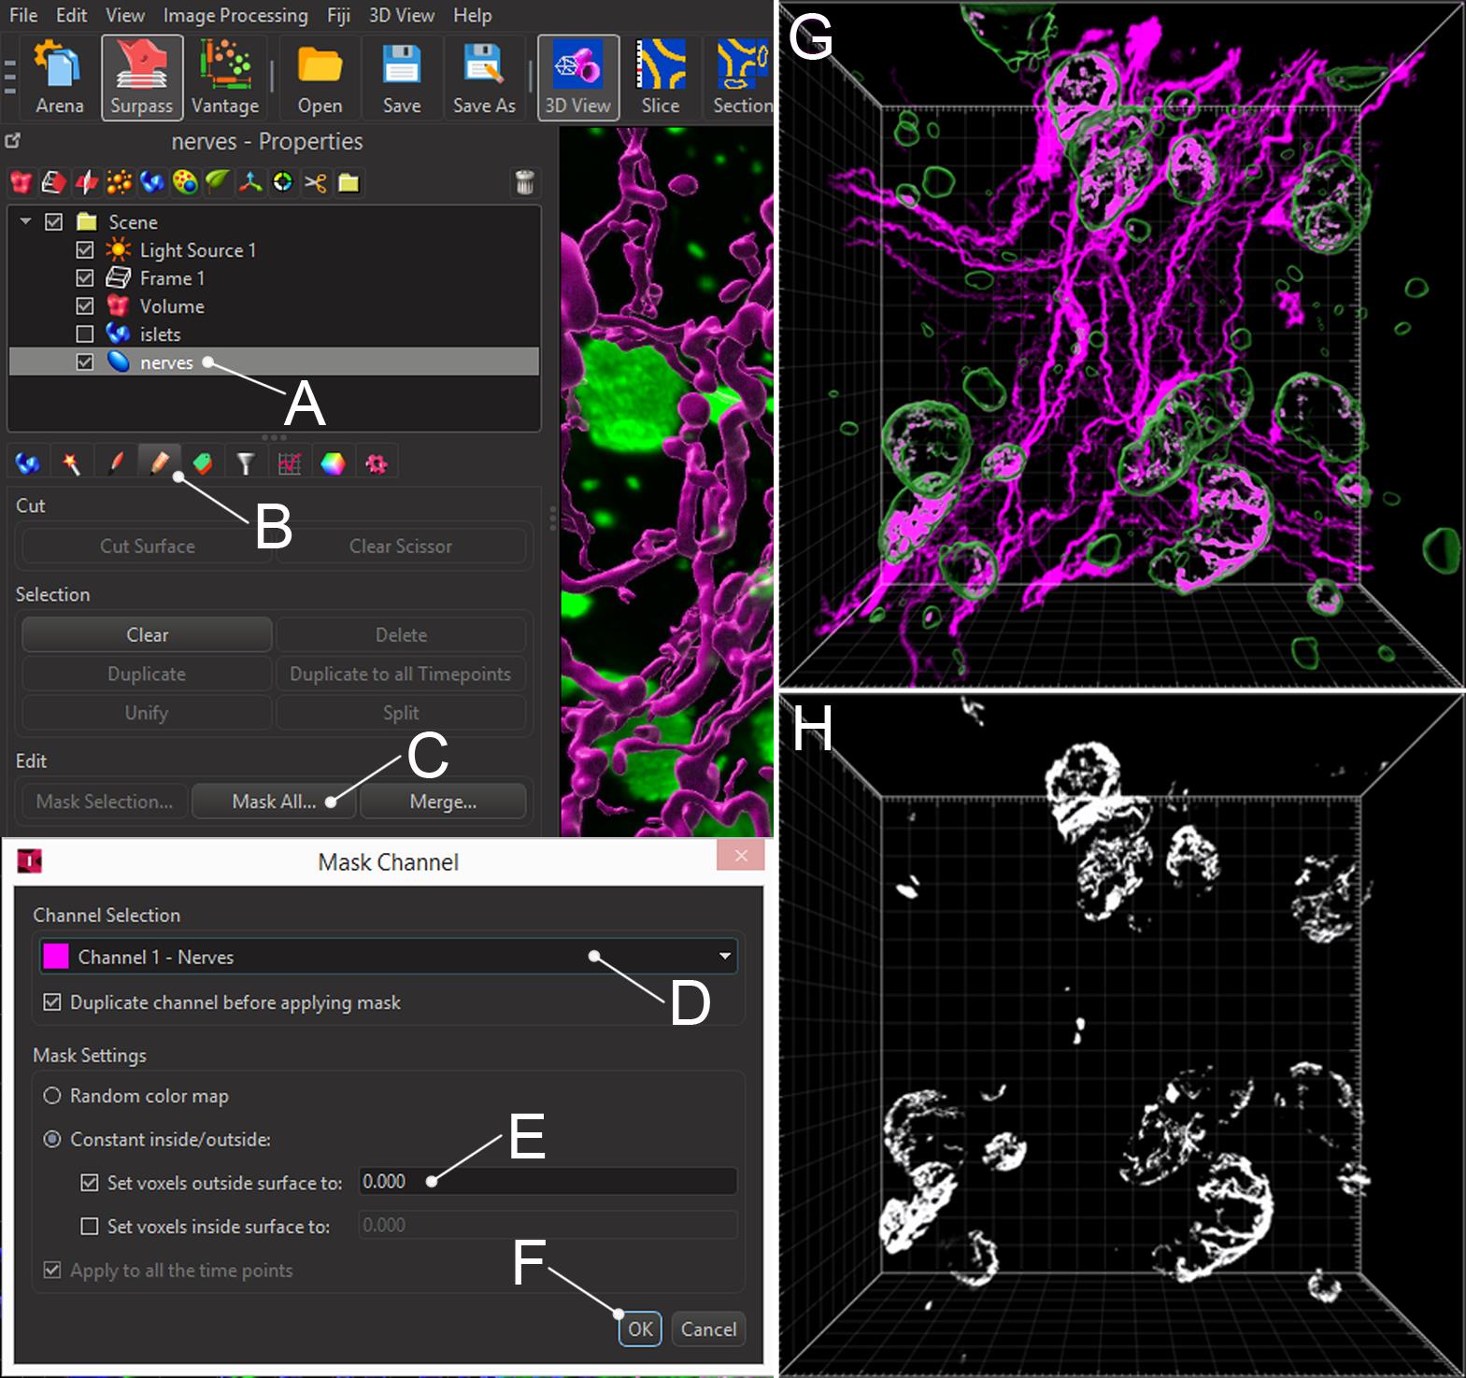Screen dimensions: 1466x1378
Task: Add new Surfaces object
Action: tap(152, 182)
